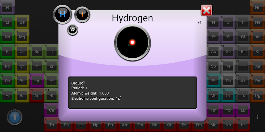Click the blue H element symbol button
265x132 pixels.
tap(62, 14)
